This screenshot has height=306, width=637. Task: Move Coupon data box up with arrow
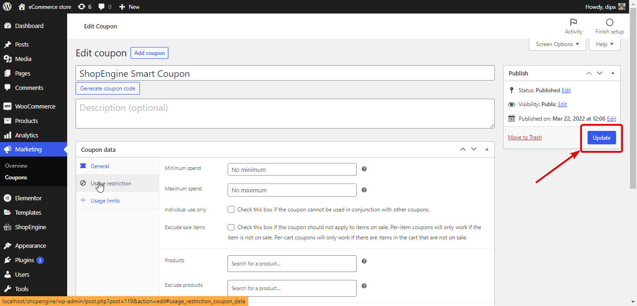(x=463, y=149)
